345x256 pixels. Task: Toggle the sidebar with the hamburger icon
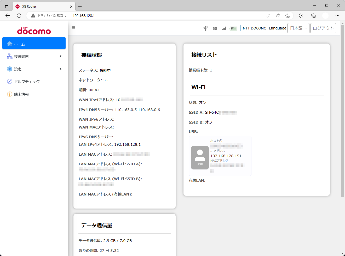click(73, 27)
